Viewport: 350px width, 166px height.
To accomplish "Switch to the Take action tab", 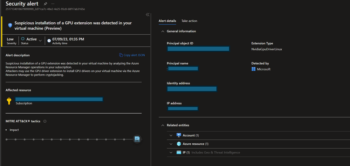I will click(x=189, y=21).
